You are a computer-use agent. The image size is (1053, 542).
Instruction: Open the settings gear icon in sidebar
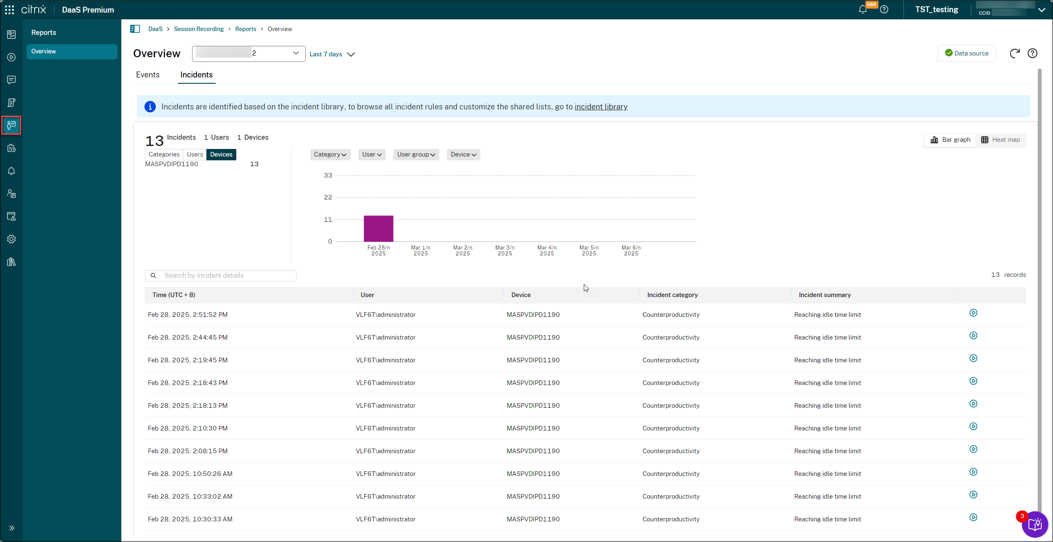pos(11,239)
